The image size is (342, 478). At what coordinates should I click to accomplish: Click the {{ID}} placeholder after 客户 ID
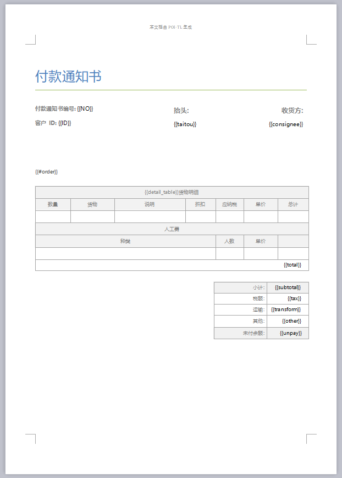pyautogui.click(x=64, y=123)
